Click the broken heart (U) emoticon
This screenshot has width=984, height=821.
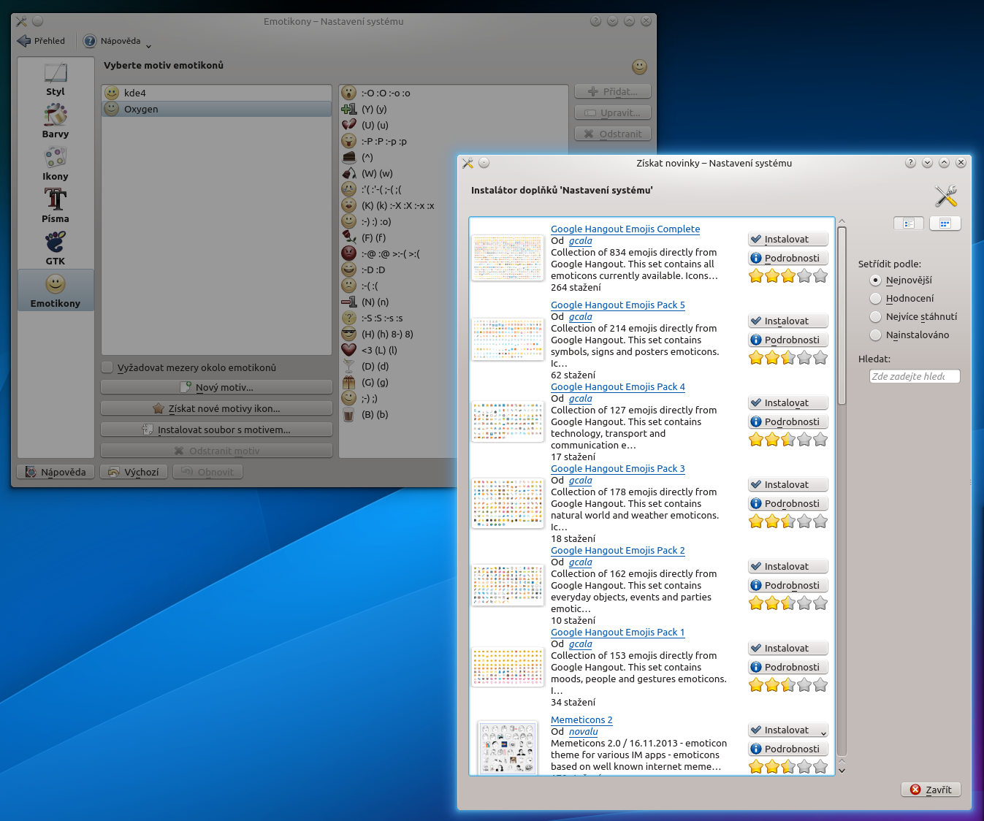click(349, 125)
